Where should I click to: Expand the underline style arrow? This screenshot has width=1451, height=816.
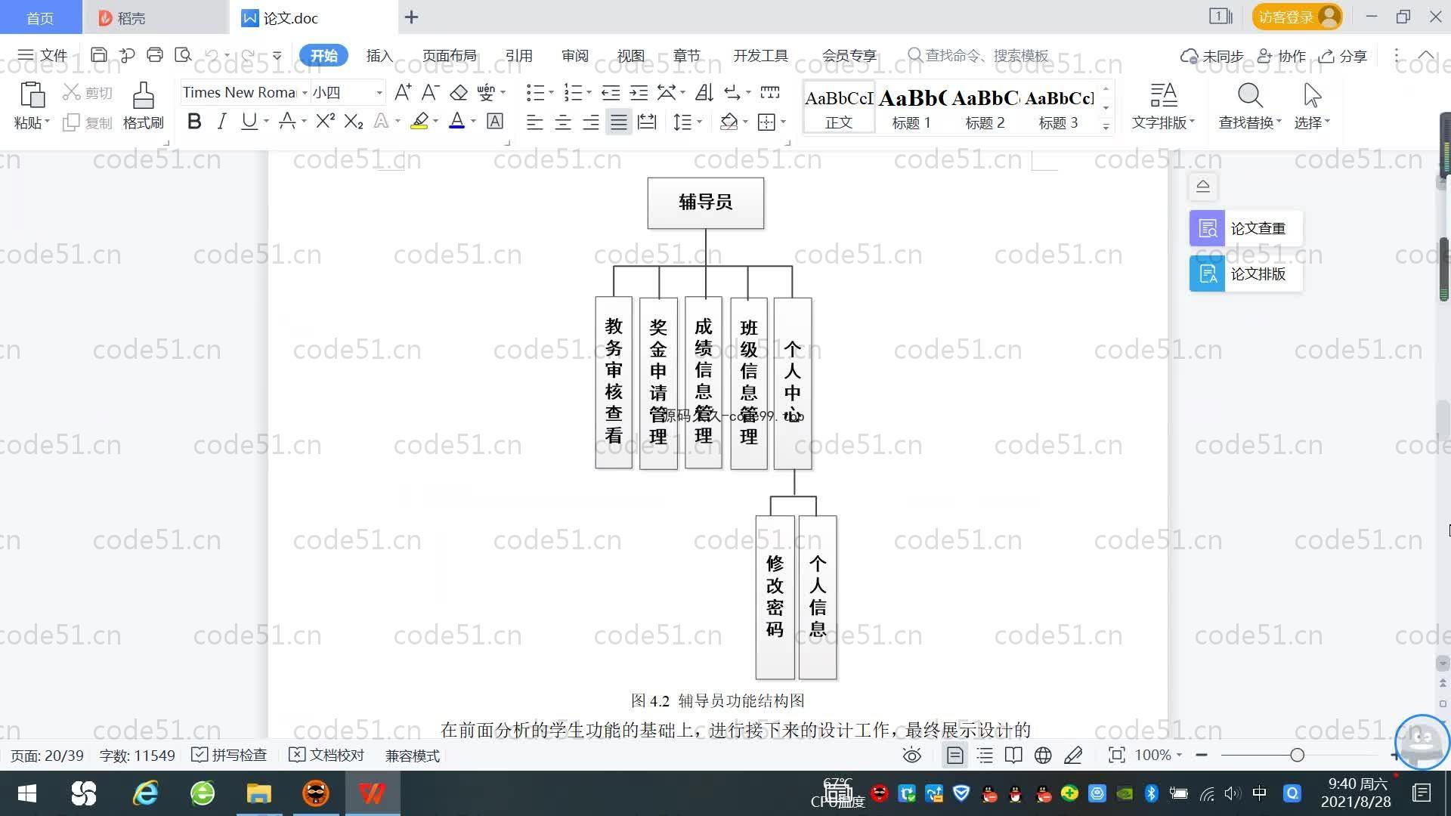(x=266, y=121)
